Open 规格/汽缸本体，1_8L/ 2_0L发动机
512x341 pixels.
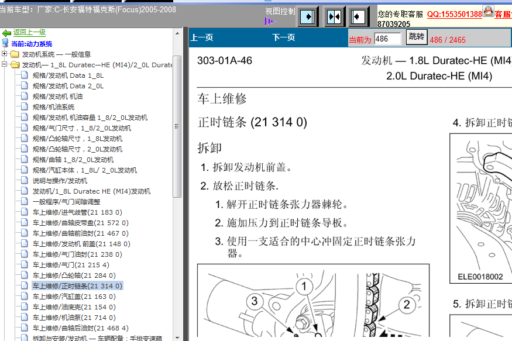tap(85, 170)
